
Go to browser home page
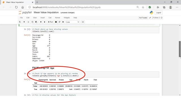23,7
